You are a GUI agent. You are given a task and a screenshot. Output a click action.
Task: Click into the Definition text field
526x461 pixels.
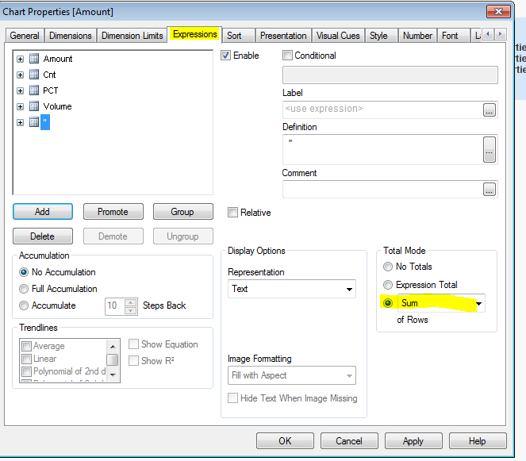click(x=382, y=150)
